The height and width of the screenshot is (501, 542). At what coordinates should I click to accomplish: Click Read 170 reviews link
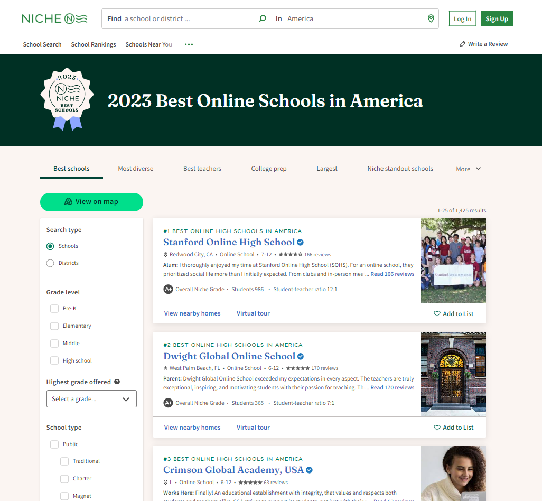pos(393,387)
